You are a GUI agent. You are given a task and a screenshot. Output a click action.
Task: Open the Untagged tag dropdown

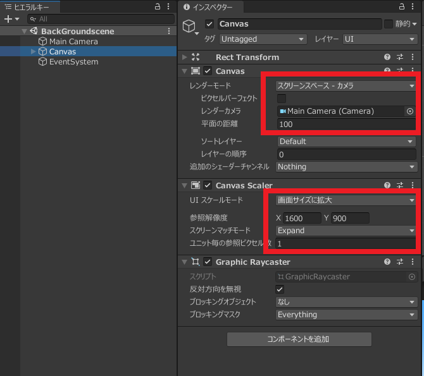[263, 39]
